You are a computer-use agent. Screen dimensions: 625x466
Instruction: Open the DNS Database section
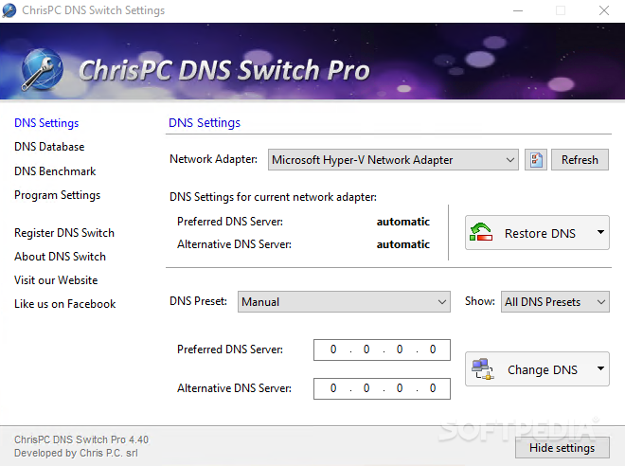click(49, 147)
